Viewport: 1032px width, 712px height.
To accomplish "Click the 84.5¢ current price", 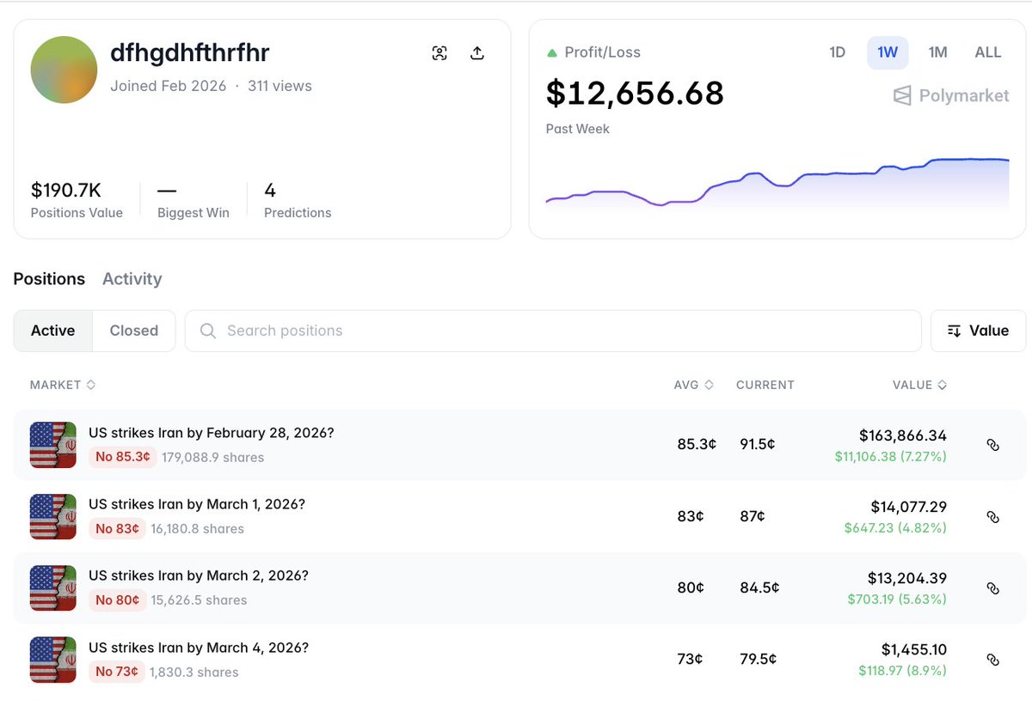I will [x=759, y=588].
